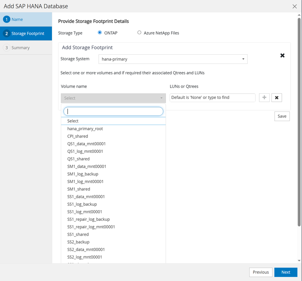Screen dimensions: 302x281
Task: Click the X button beside LUNs field
Action: click(x=277, y=98)
